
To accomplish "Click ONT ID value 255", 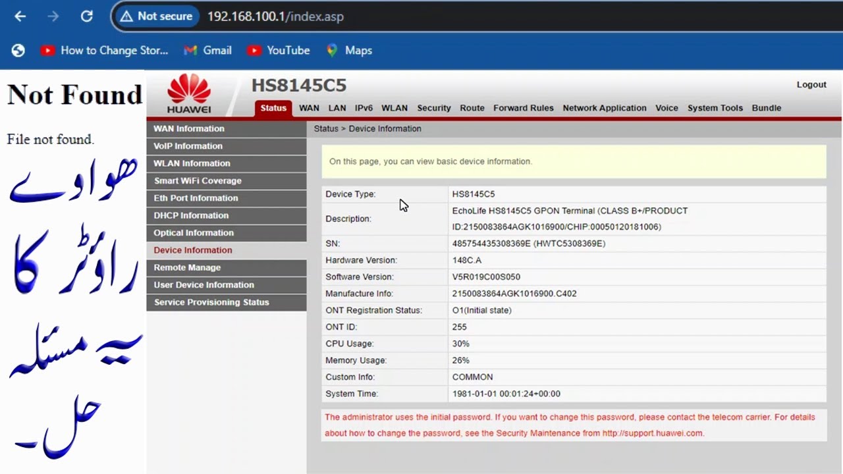I will (459, 327).
